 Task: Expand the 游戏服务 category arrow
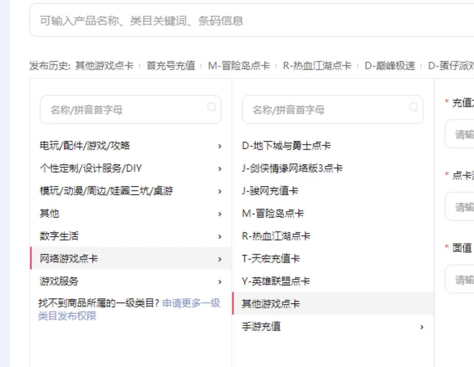(220, 282)
